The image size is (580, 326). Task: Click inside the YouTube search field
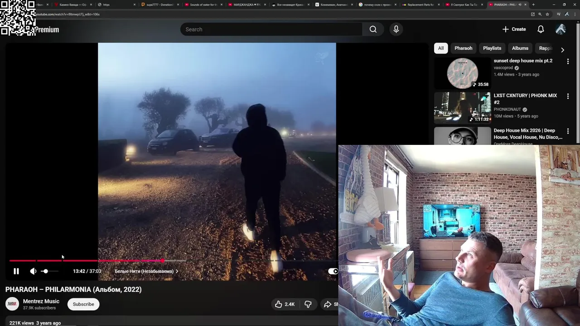[271, 29]
